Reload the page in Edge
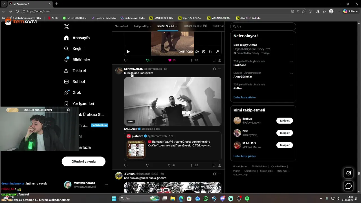The image size is (361, 203). point(17,11)
